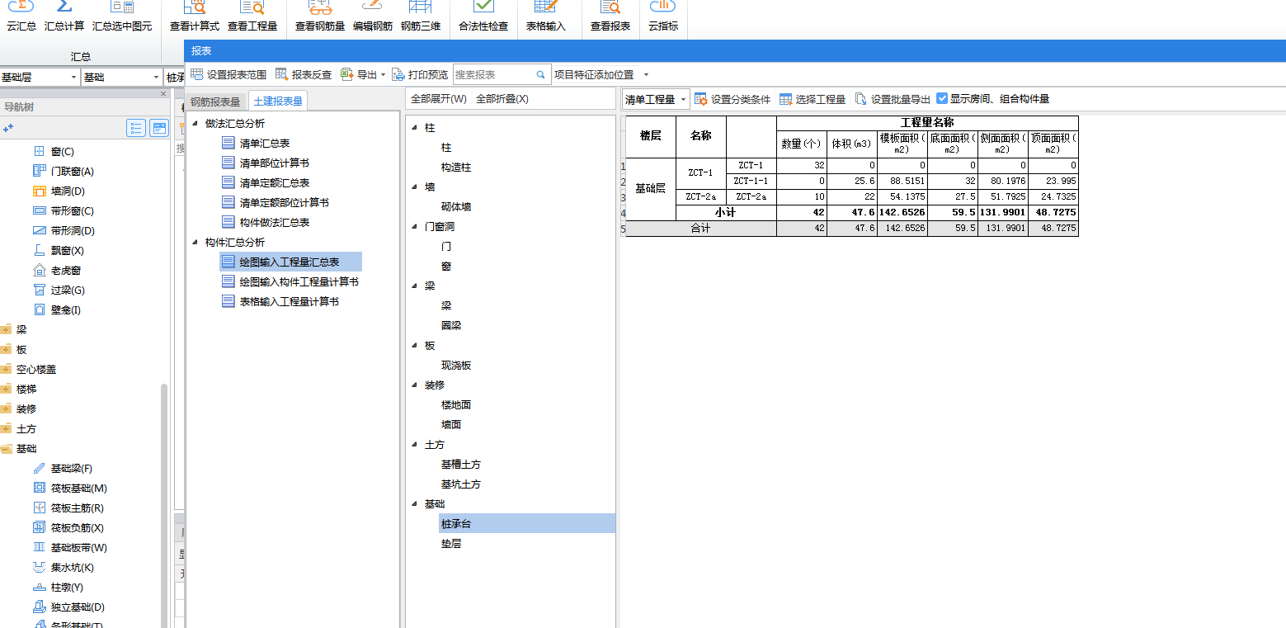Switch navigation tree to list view icon
The image size is (1286, 628).
[x=136, y=128]
